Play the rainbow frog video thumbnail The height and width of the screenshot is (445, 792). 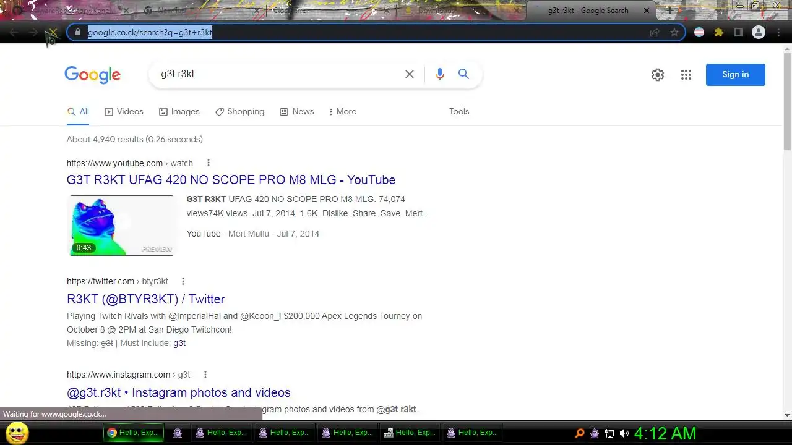pos(121,226)
